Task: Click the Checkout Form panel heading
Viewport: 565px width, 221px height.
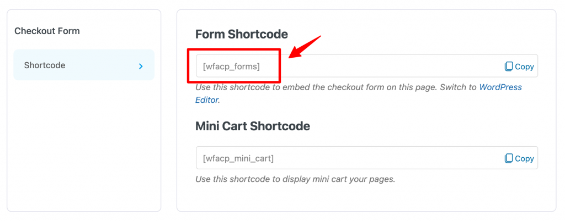Action: [47, 31]
